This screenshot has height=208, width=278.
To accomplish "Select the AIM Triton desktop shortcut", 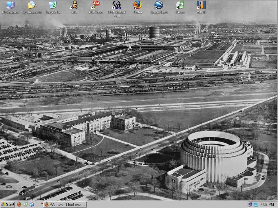I will [x=95, y=7].
